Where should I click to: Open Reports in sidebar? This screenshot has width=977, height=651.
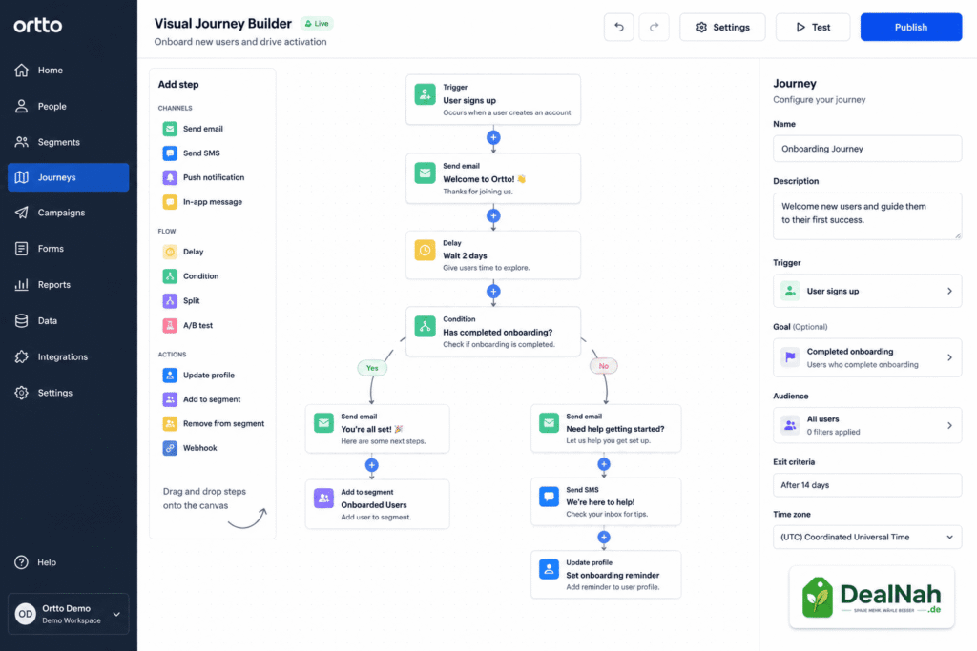(68, 284)
